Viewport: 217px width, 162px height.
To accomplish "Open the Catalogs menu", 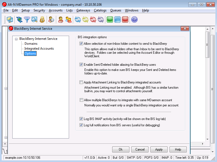I will (x=100, y=10).
